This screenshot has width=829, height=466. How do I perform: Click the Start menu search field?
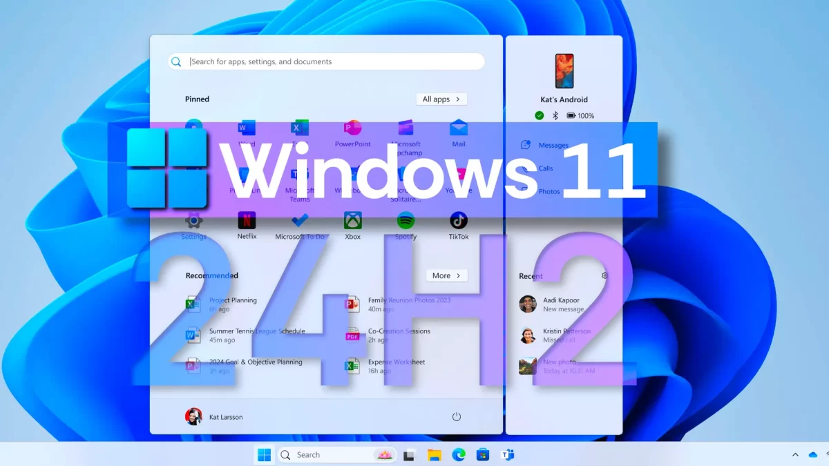pos(325,61)
